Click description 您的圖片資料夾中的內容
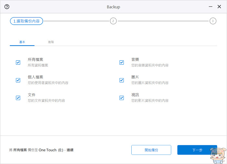Viewport: 227px width, 164px height. click(x=150, y=83)
